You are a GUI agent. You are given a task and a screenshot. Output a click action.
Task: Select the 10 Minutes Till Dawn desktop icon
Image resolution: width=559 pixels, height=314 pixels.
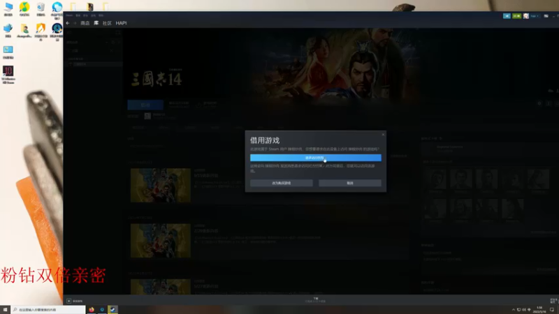click(8, 75)
